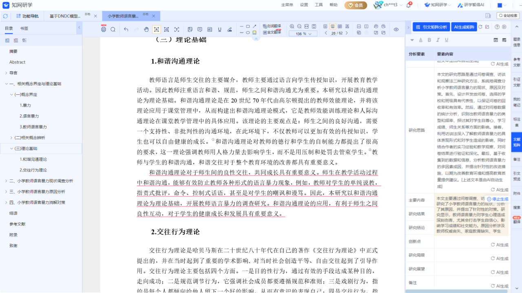The width and height of the screenshot is (522, 293).
Task: Toggle reading mode with the eye icon
Action: [x=396, y=29]
